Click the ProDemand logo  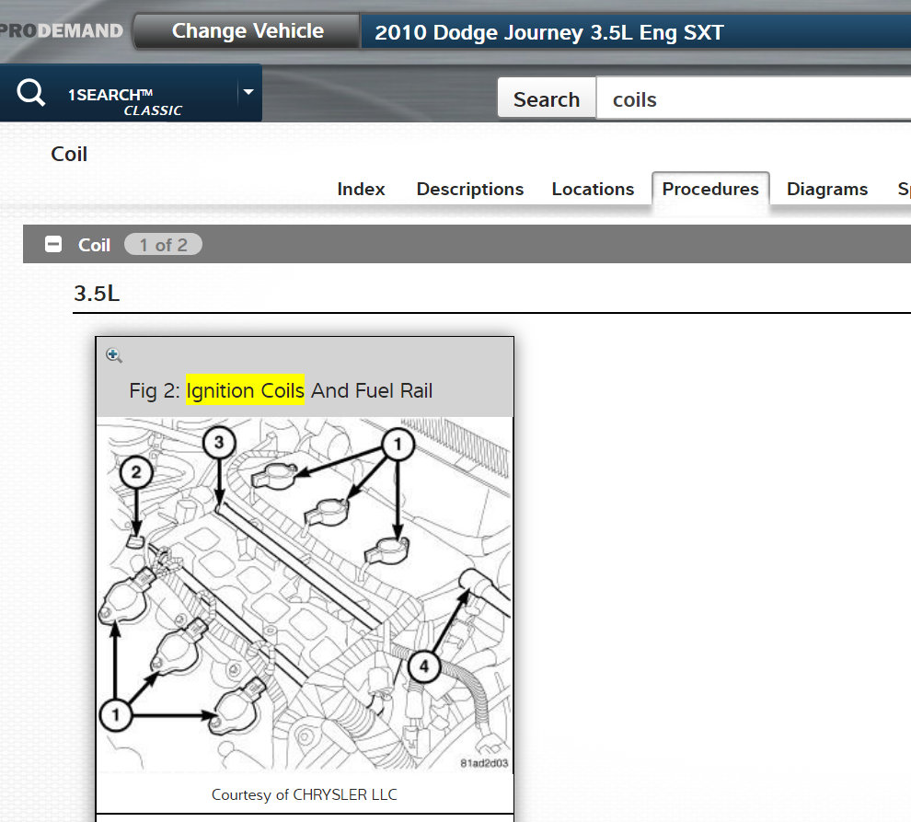coord(62,30)
